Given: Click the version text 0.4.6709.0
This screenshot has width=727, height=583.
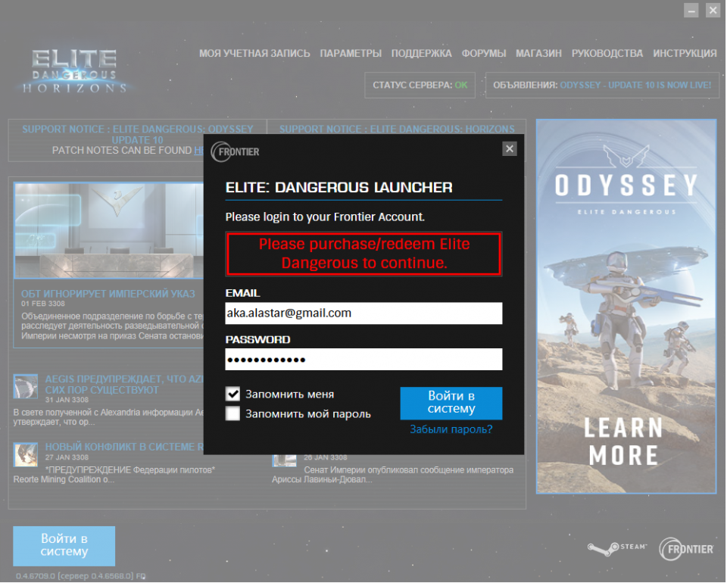Looking at the screenshot, I should [x=81, y=576].
